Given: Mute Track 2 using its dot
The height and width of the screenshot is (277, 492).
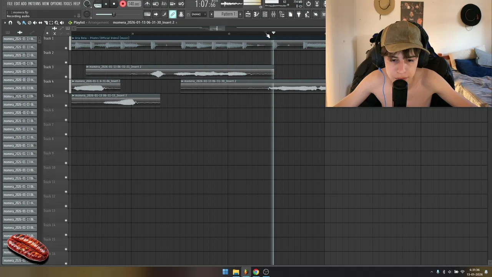Looking at the screenshot, I should [x=66, y=62].
